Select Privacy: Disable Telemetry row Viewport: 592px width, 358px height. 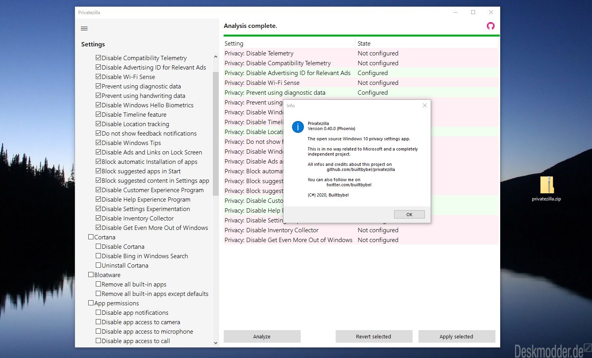click(x=361, y=53)
